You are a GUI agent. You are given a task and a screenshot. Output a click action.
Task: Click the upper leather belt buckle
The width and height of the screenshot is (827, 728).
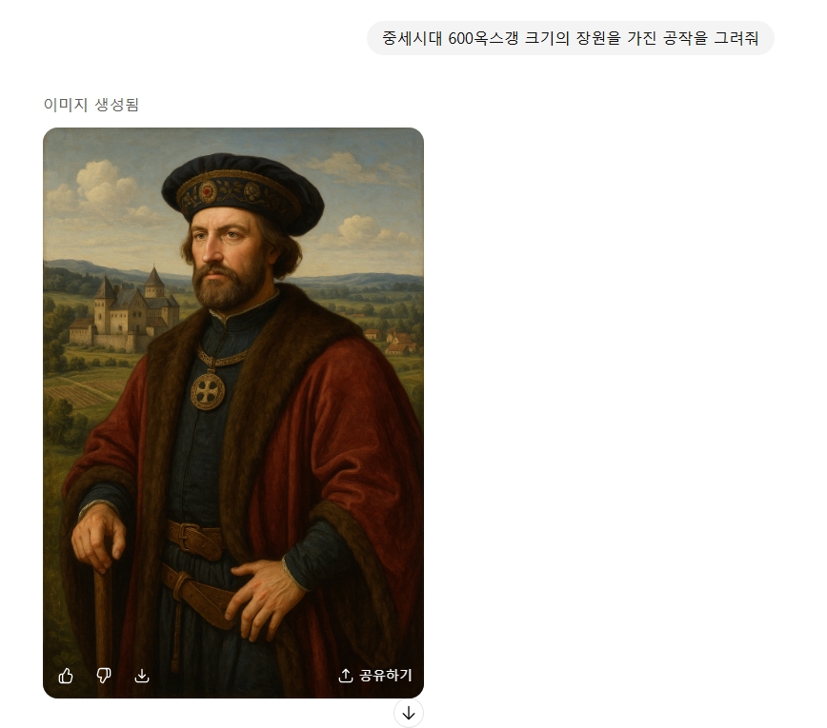(x=196, y=540)
